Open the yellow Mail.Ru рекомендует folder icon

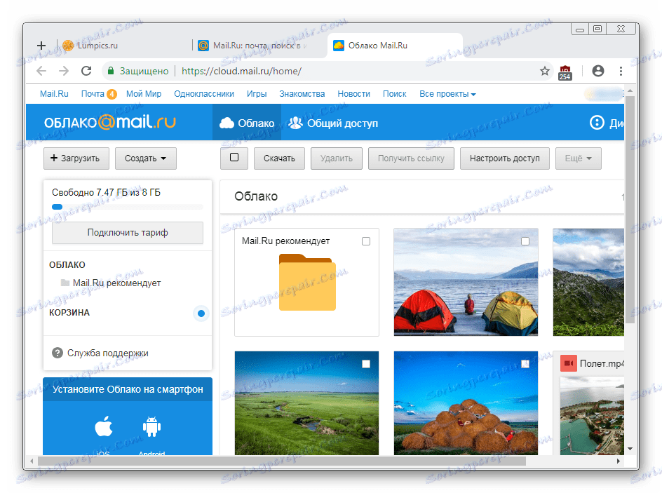[307, 282]
